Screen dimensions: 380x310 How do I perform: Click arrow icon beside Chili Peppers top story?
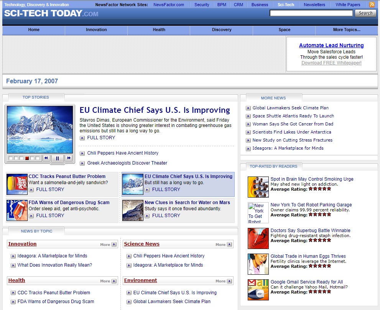[x=82, y=153]
